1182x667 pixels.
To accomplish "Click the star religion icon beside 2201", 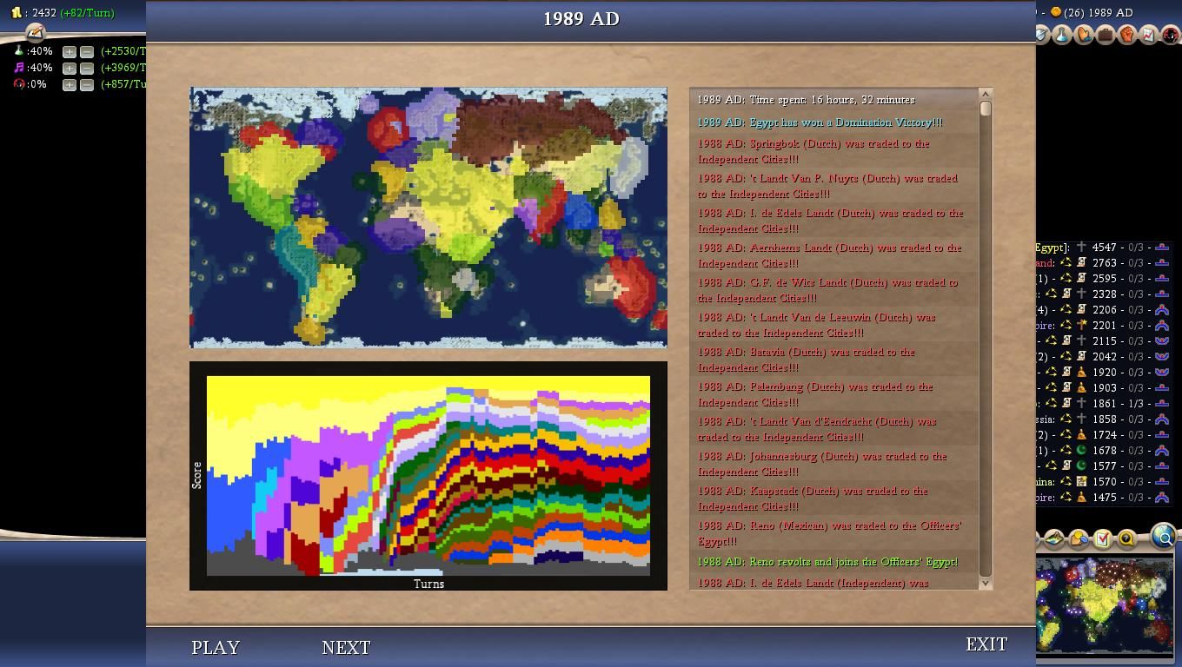I will pos(1081,326).
